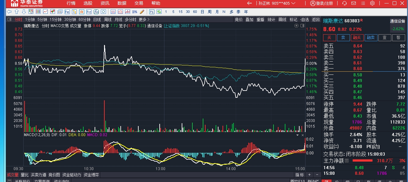The image size is (408, 182).
Task: Open the 主力净额 details icon
Action: pyautogui.click(x=347, y=161)
